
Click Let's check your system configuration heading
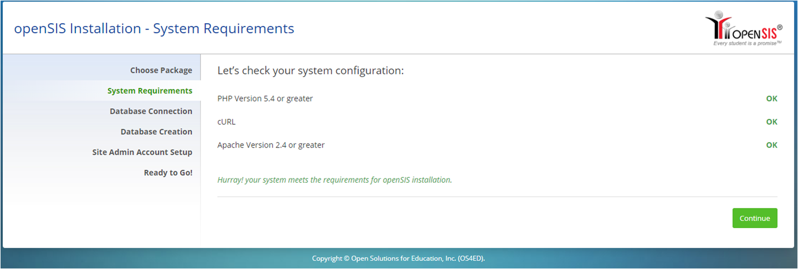coord(310,71)
